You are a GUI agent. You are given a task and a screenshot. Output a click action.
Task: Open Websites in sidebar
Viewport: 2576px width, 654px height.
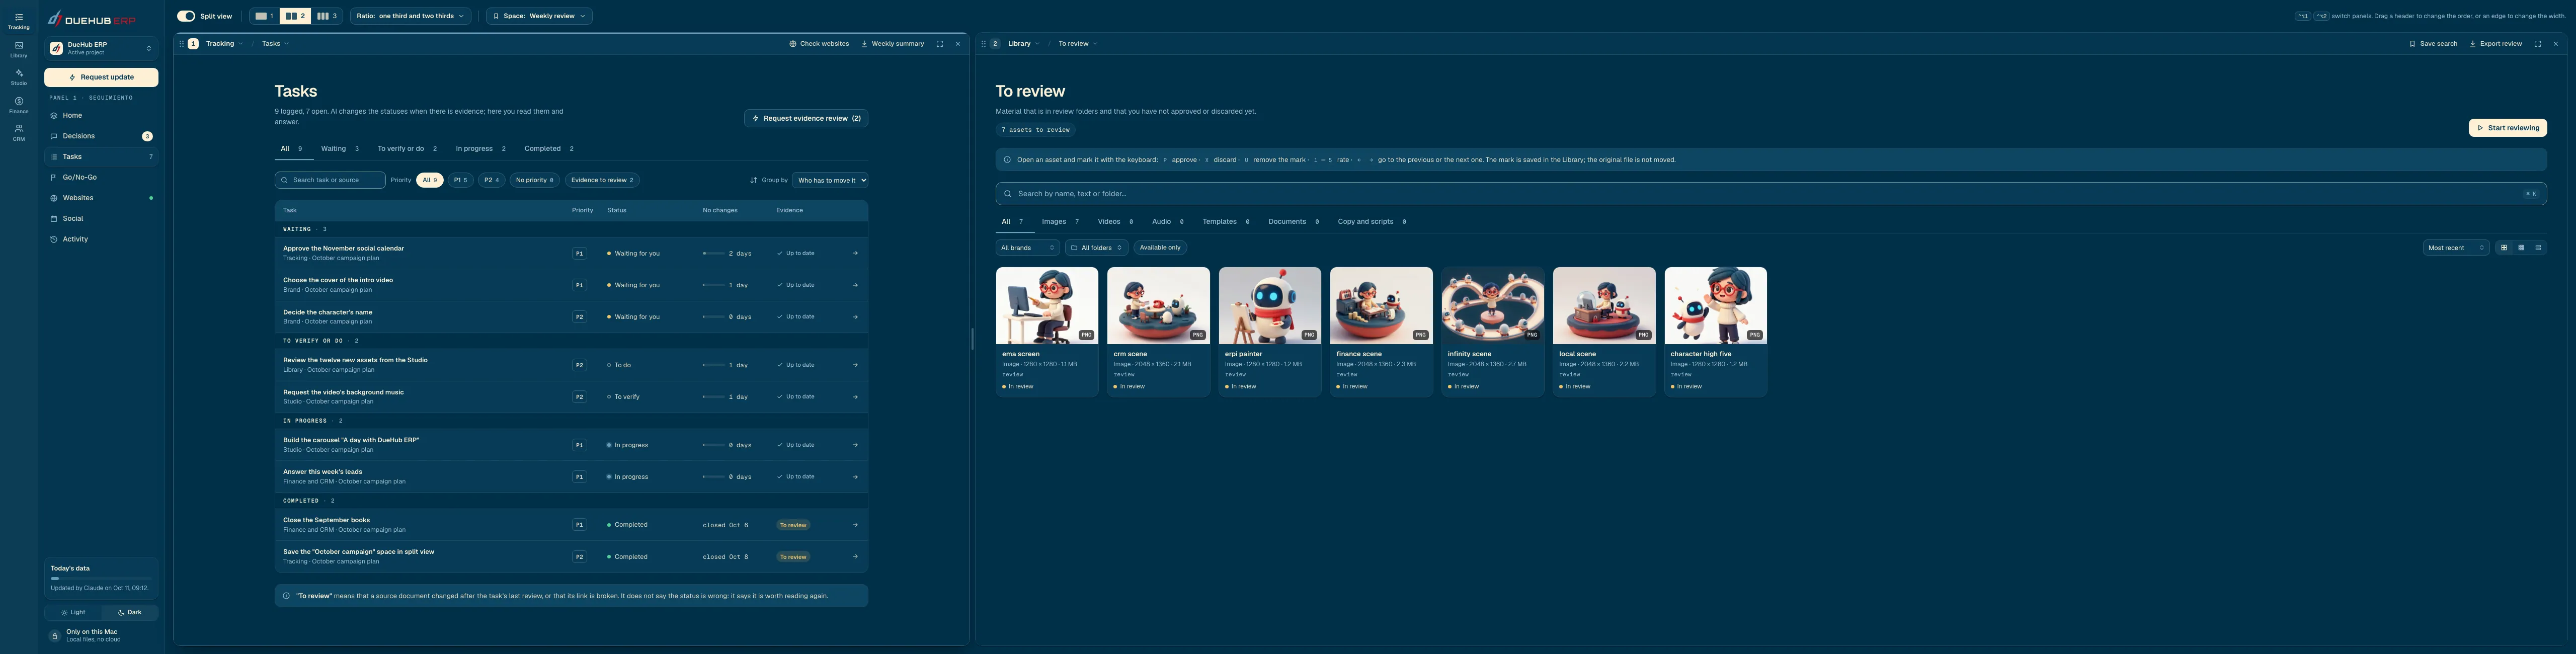point(101,198)
